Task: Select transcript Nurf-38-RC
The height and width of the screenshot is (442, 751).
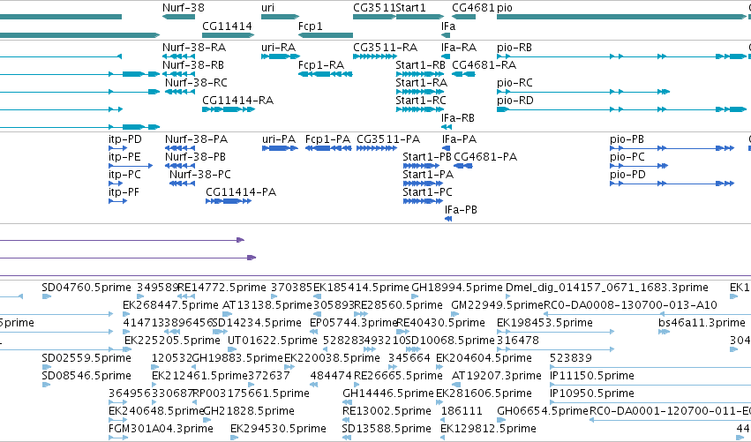Action: [x=196, y=83]
